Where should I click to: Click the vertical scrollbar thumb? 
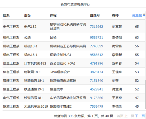(145, 94)
